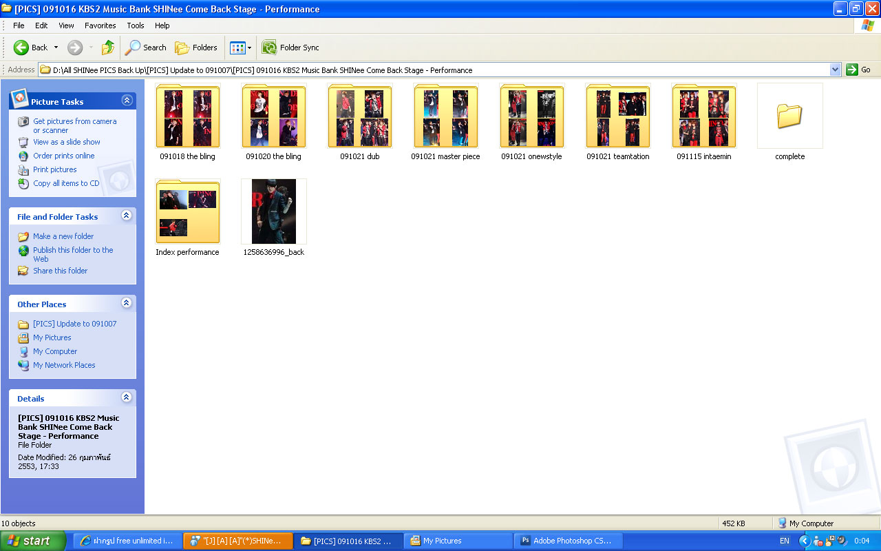Click the messenger person tray icon
This screenshot has width=881, height=551.
click(819, 541)
